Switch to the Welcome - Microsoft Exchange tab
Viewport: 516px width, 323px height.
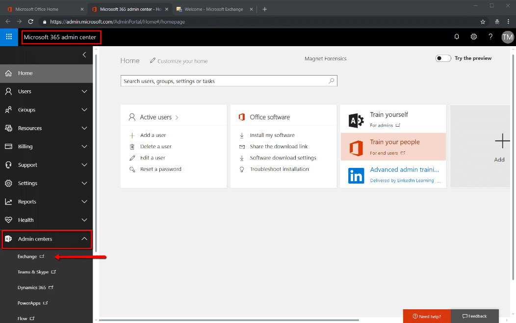(214, 9)
